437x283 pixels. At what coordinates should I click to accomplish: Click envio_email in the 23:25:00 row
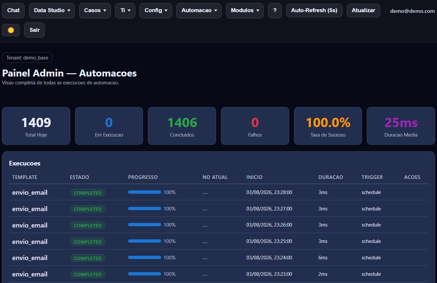[30, 242]
